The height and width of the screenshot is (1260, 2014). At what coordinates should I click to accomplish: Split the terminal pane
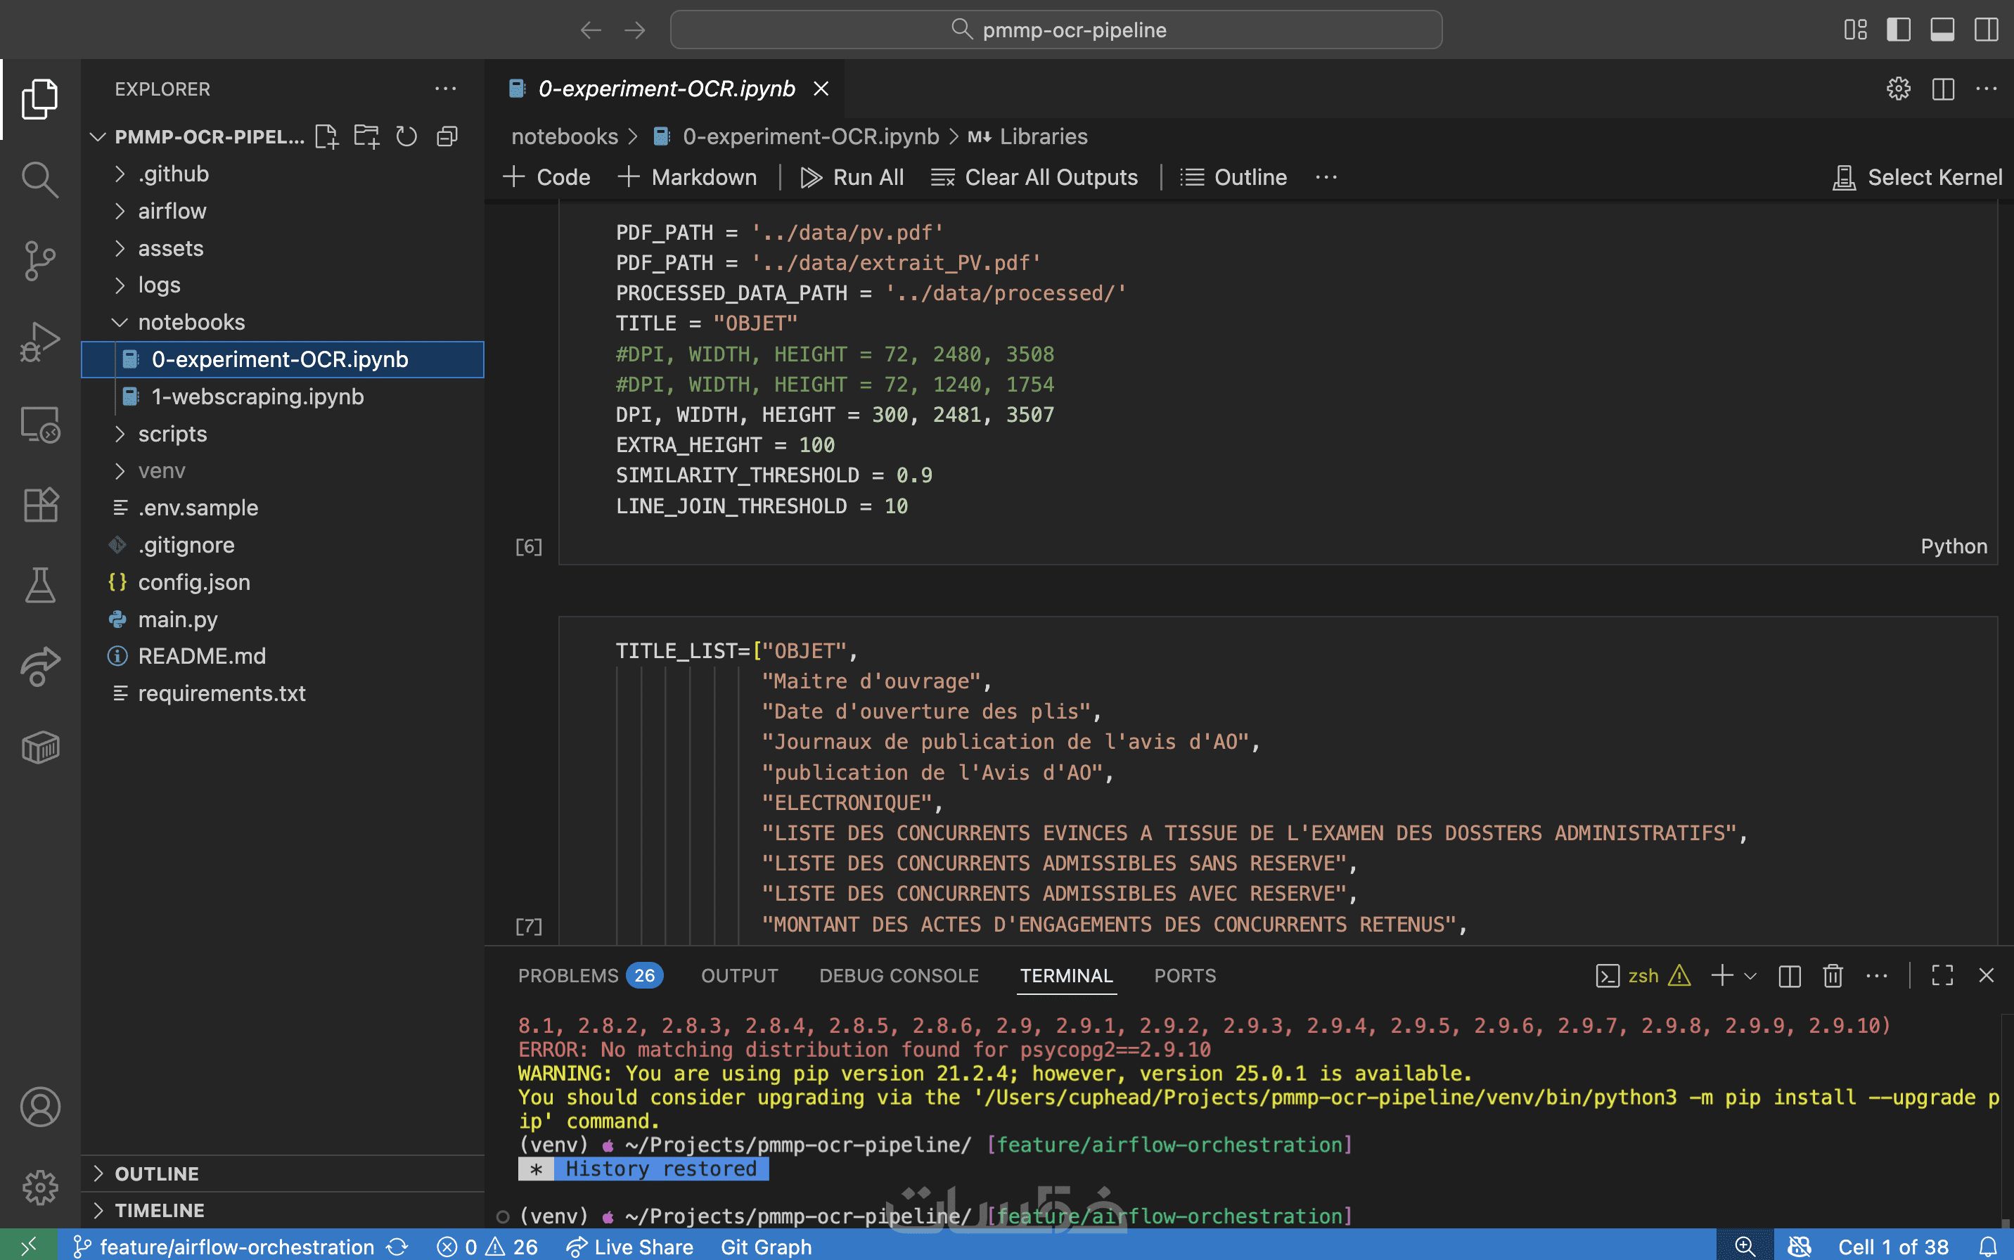click(1789, 976)
